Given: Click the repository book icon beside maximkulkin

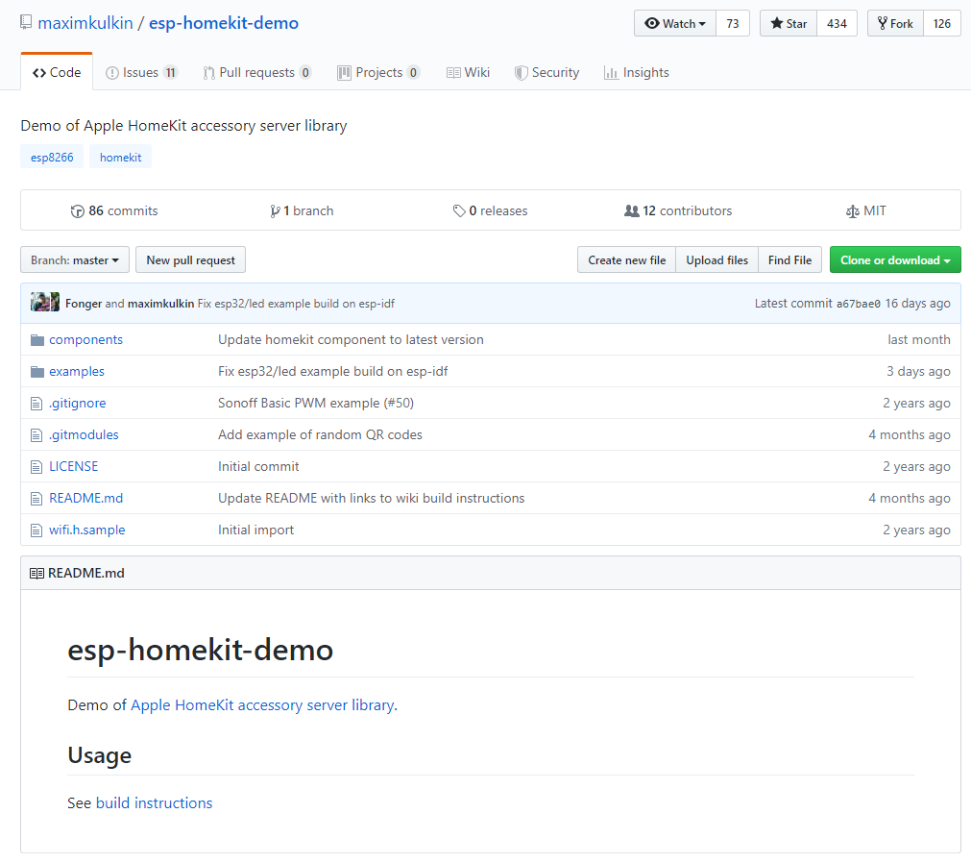Looking at the screenshot, I should point(26,22).
